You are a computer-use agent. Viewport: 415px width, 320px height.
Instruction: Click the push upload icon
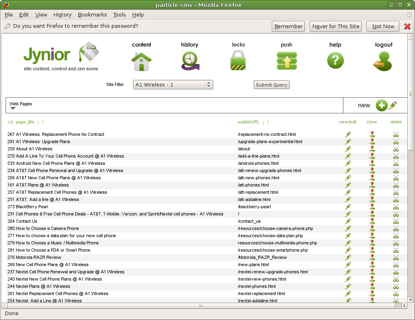(x=287, y=61)
